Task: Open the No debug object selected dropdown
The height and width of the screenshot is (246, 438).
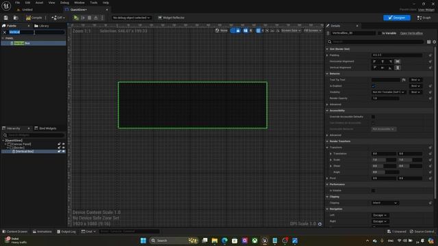Action: click(131, 18)
